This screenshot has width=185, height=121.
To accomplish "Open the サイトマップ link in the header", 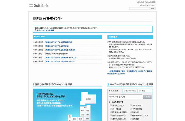I will tap(152, 5).
